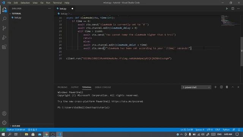Viewport: 243px width, 137px height.
Task: Show hidden system tray icons
Action: (181, 134)
